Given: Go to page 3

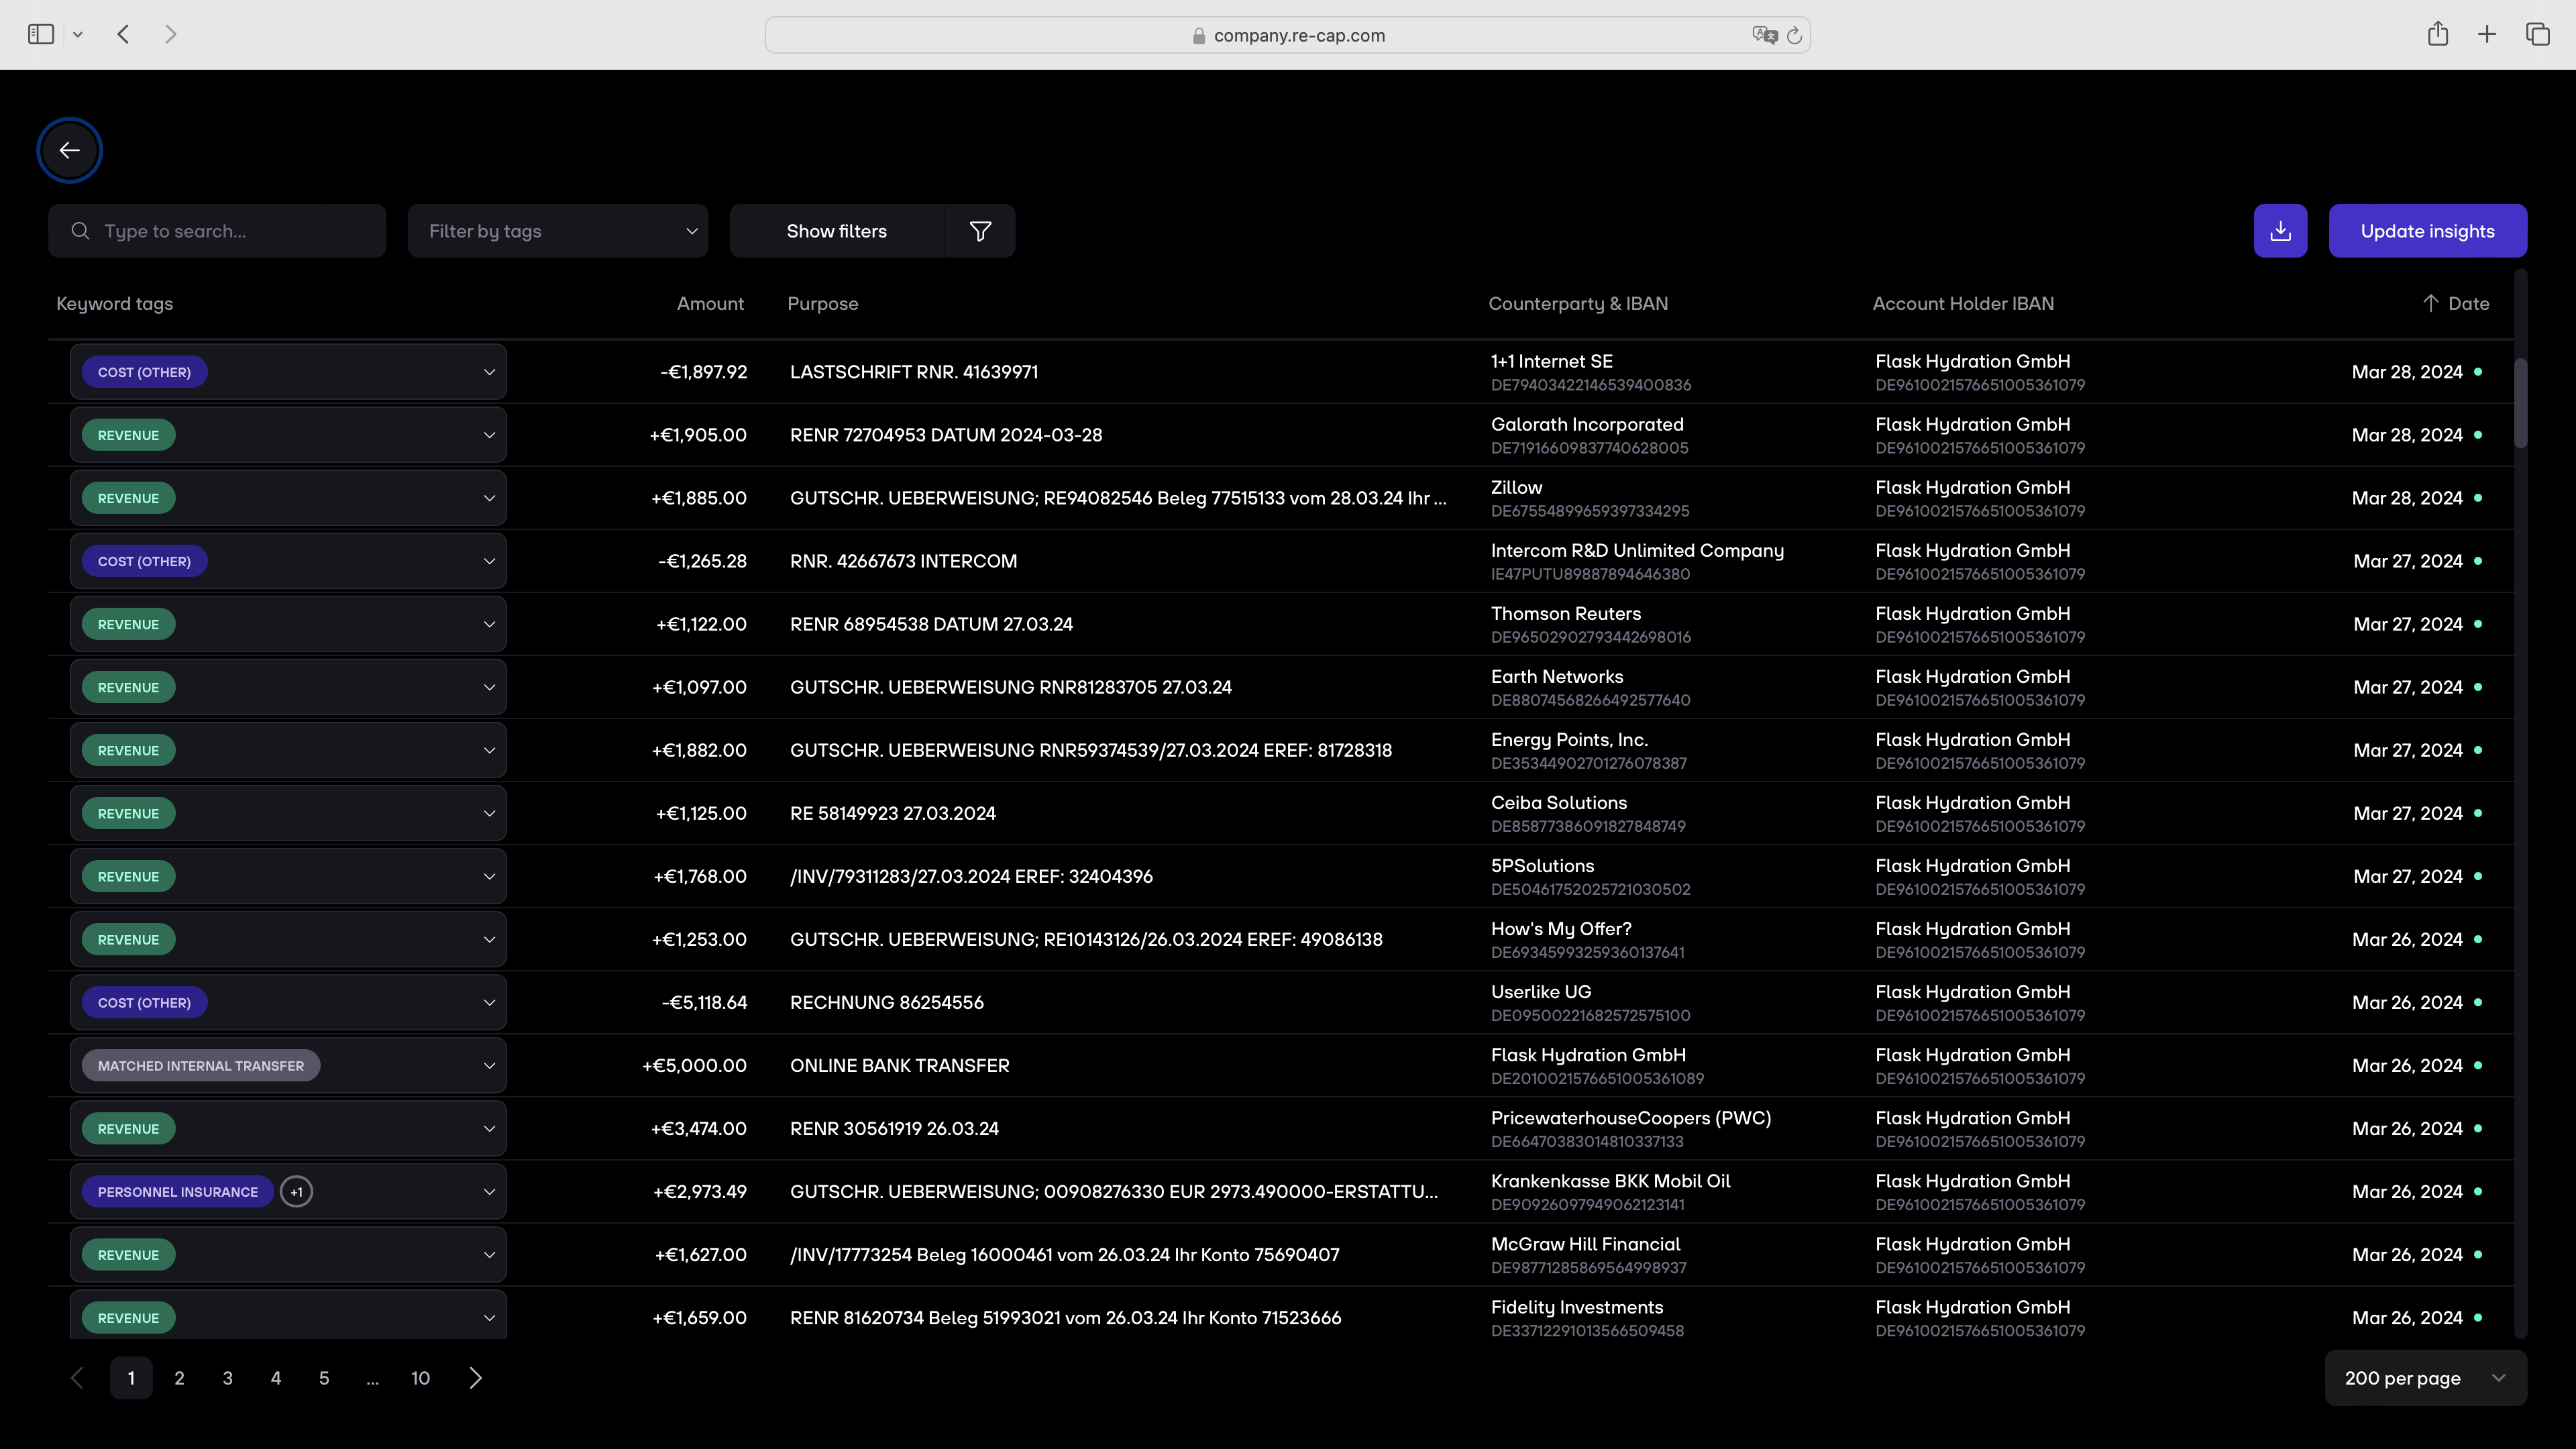Looking at the screenshot, I should [227, 1378].
